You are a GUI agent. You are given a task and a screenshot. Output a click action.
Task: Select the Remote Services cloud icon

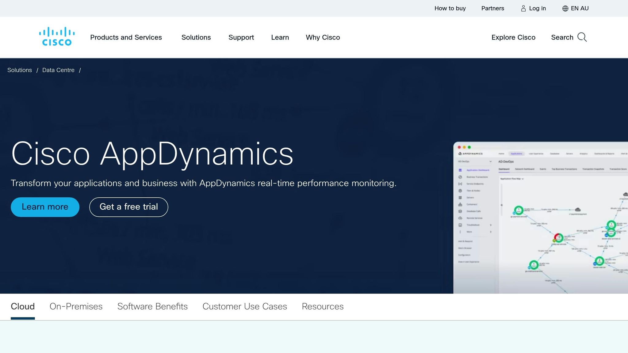point(460,218)
